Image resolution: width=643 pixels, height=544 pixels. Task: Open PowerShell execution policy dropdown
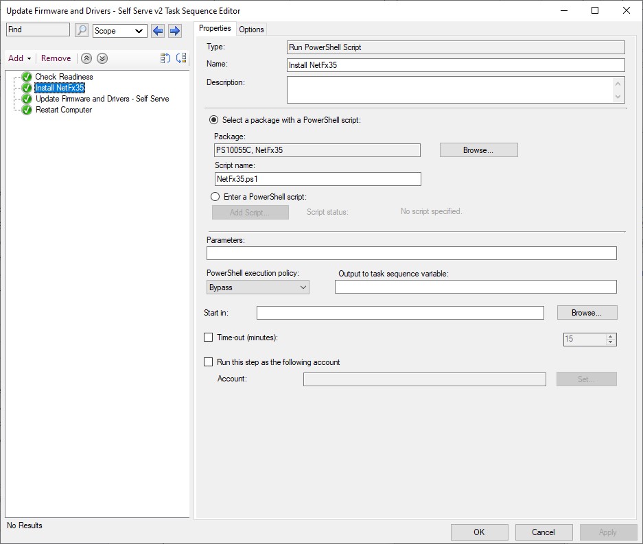pos(258,287)
